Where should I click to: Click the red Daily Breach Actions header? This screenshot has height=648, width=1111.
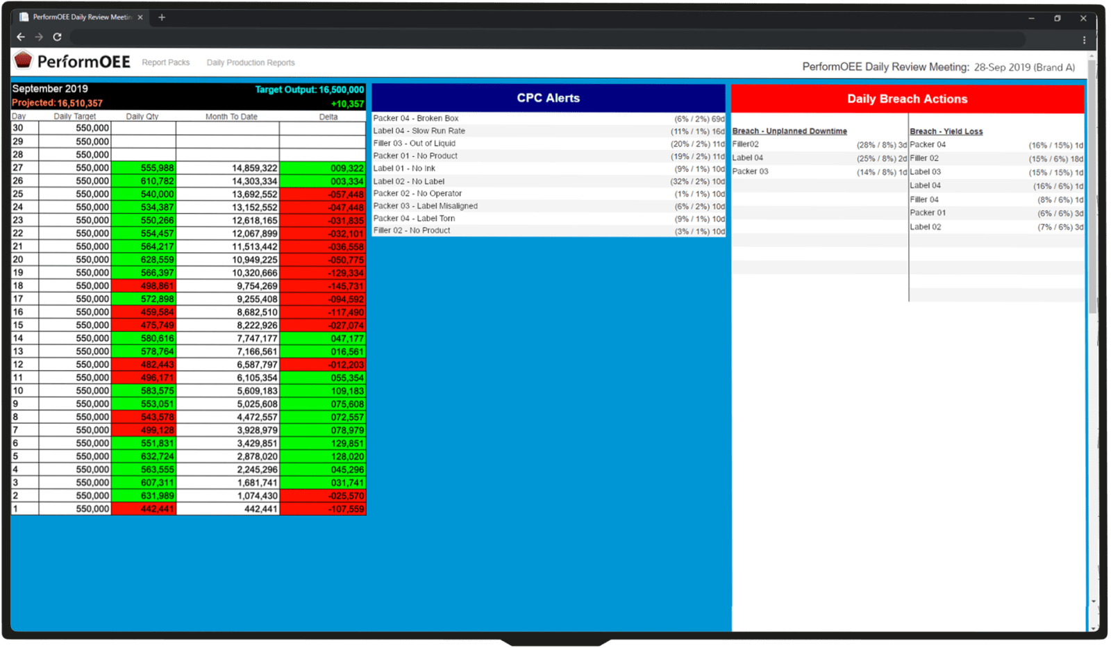[907, 99]
